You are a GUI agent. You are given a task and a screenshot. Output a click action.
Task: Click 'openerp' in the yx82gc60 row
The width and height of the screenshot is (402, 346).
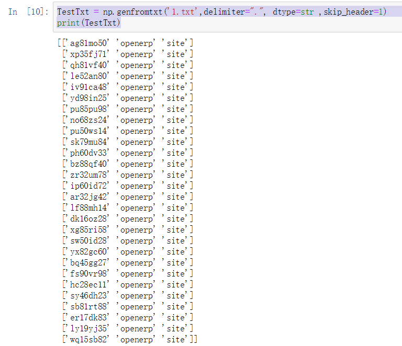136,252
